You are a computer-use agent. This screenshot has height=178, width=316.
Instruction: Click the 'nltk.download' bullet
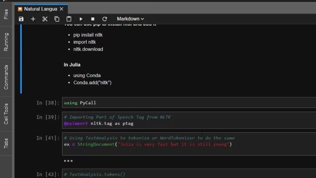[88, 49]
